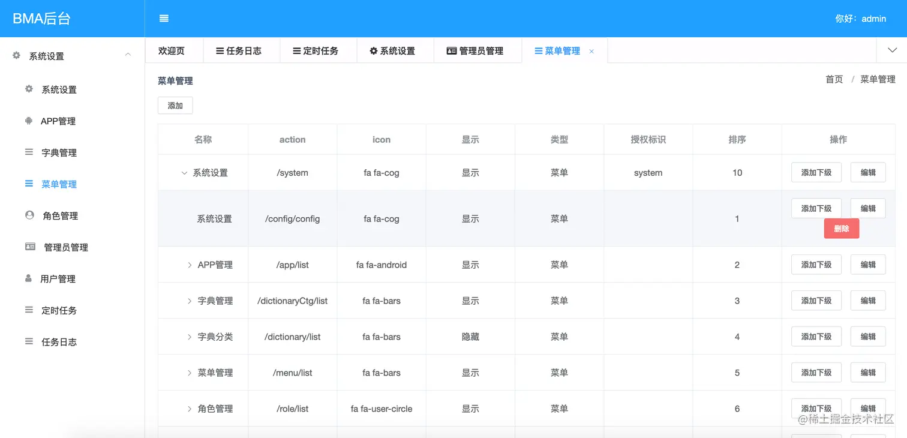Select the gear icon beside 系统设置 in sidebar

tap(28, 89)
